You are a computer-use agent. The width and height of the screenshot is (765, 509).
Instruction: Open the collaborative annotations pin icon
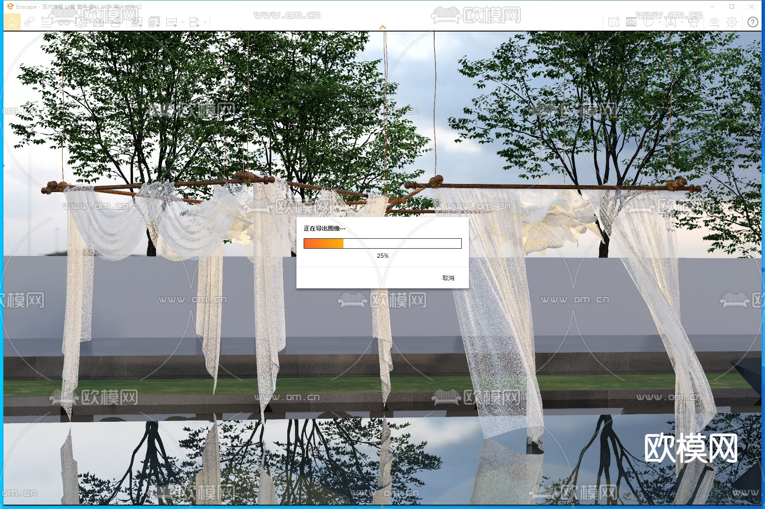[x=29, y=22]
